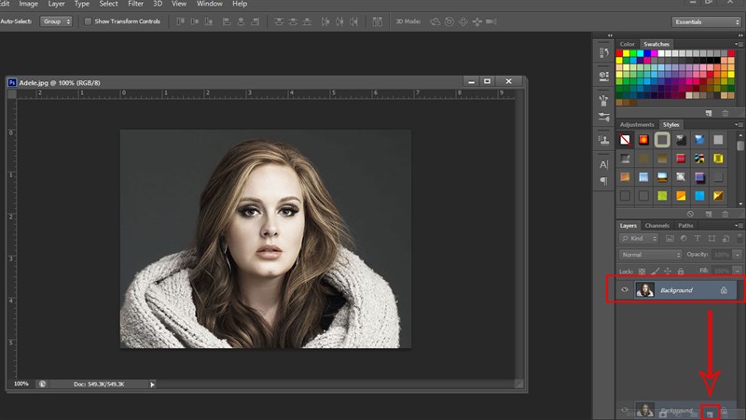Toggle Lock image pixels brush icon
The width and height of the screenshot is (746, 420).
656,271
